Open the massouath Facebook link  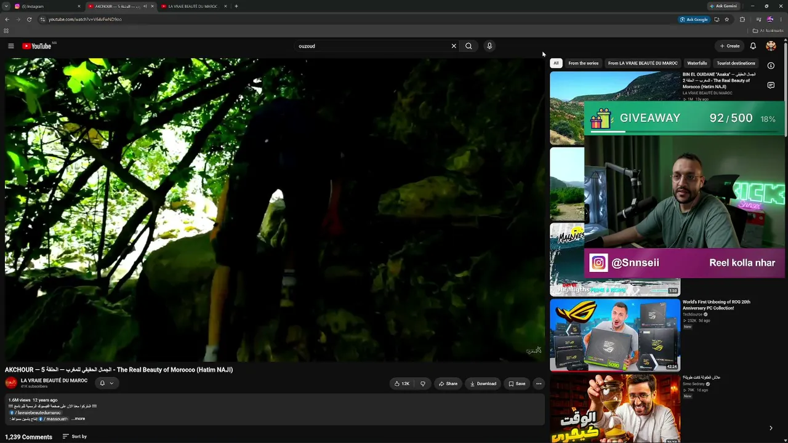(54, 419)
